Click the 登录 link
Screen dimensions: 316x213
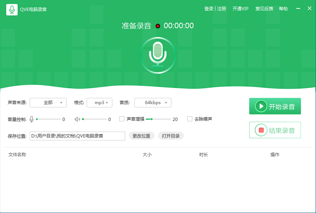click(x=208, y=9)
